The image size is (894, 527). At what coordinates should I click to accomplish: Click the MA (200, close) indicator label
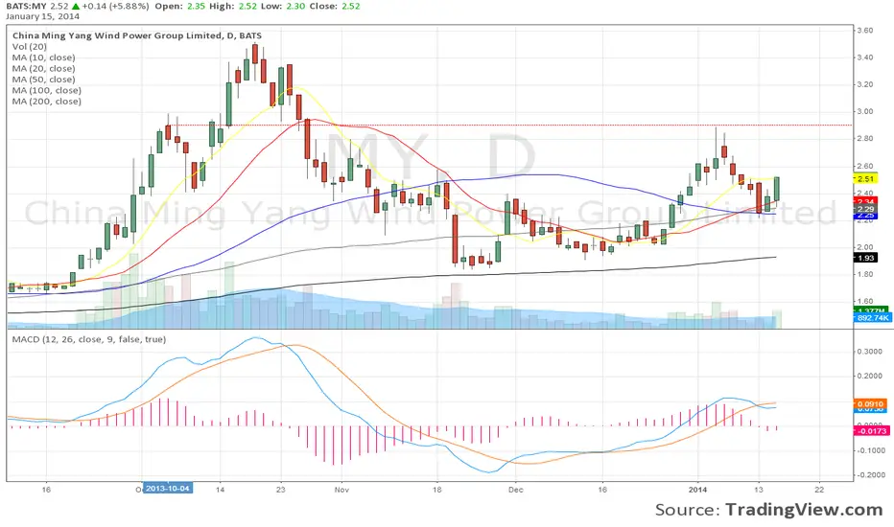[x=47, y=101]
